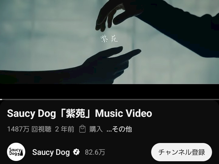The image size is (219, 164).
Task: Click the black letterbox area below the video
Action: pos(109,91)
